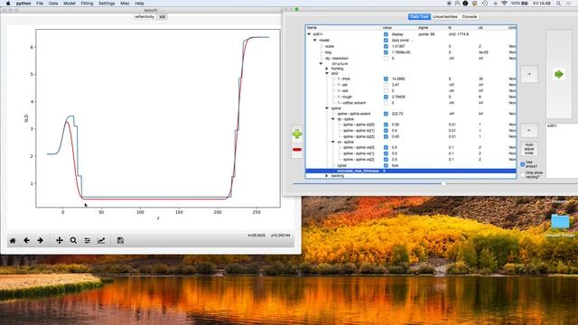The height and width of the screenshot is (325, 578).
Task: Toggle the 1 - rough checkbox
Action: [386, 97]
